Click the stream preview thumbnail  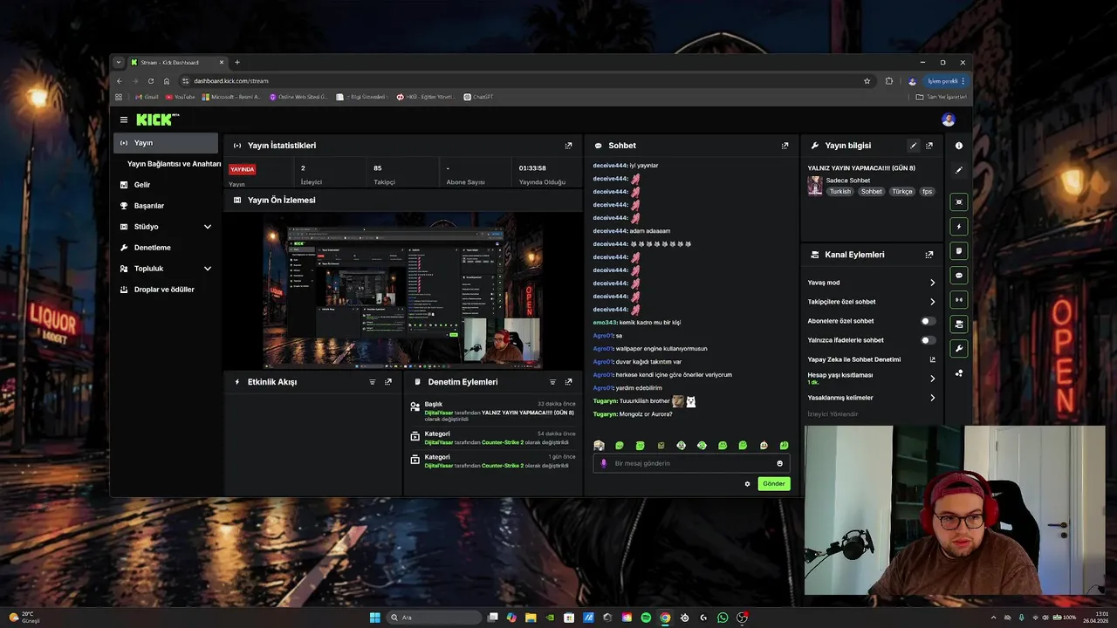coord(402,292)
